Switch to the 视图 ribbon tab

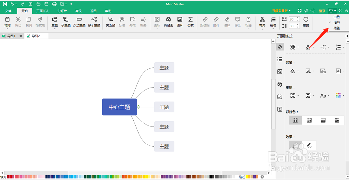(x=93, y=11)
